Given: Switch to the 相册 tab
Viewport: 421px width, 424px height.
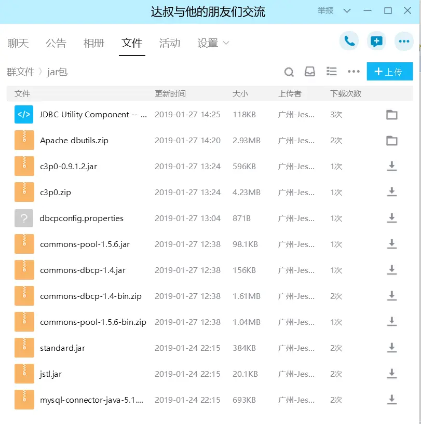Looking at the screenshot, I should (x=94, y=44).
